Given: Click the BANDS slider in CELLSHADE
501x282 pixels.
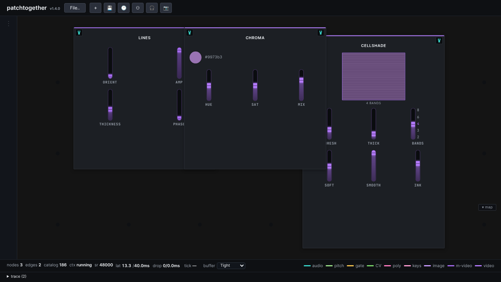Looking at the screenshot, I should (x=413, y=124).
